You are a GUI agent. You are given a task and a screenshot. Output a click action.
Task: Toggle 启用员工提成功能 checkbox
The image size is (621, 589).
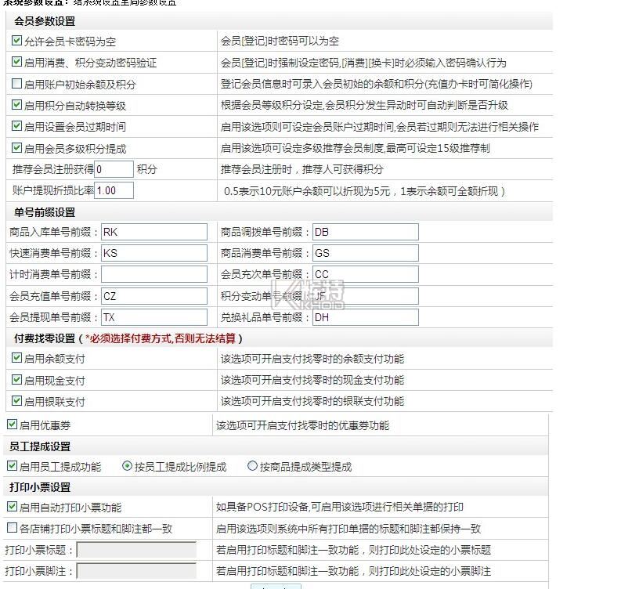(x=12, y=466)
